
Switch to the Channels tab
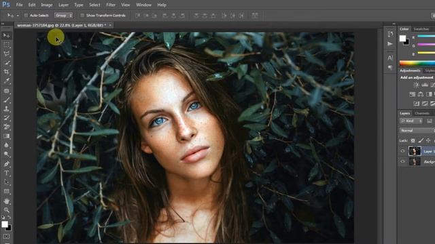point(422,113)
